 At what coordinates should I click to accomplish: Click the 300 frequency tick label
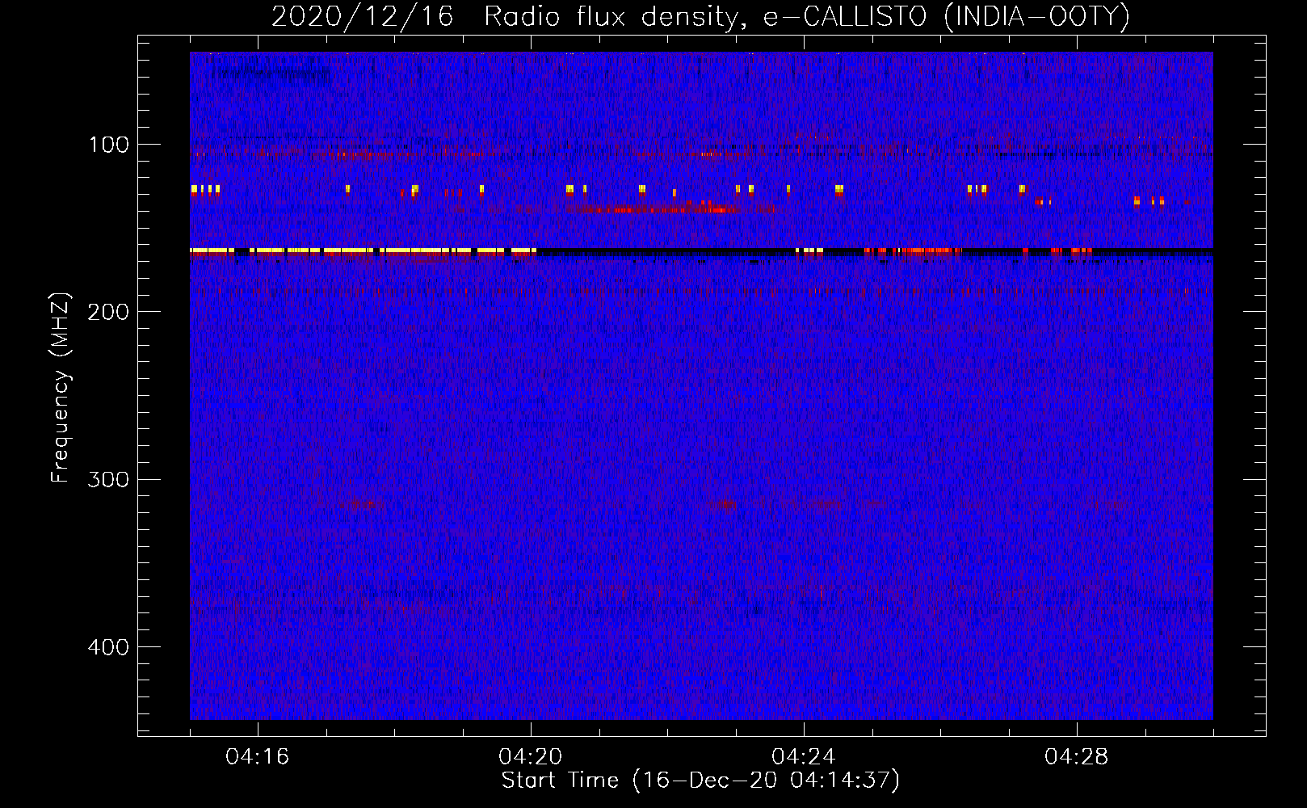[x=109, y=479]
